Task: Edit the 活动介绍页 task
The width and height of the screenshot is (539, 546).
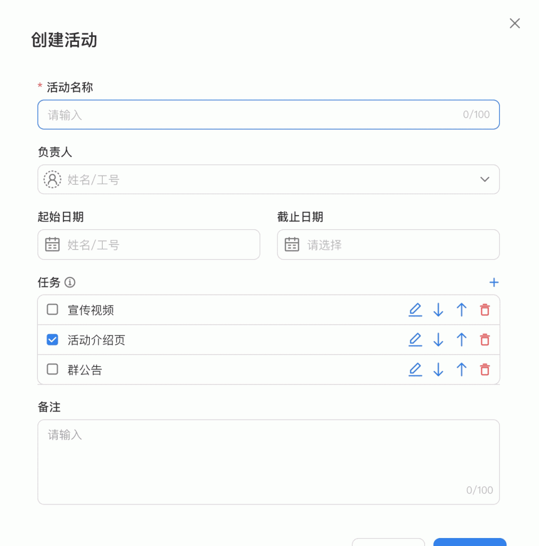Action: pyautogui.click(x=415, y=340)
